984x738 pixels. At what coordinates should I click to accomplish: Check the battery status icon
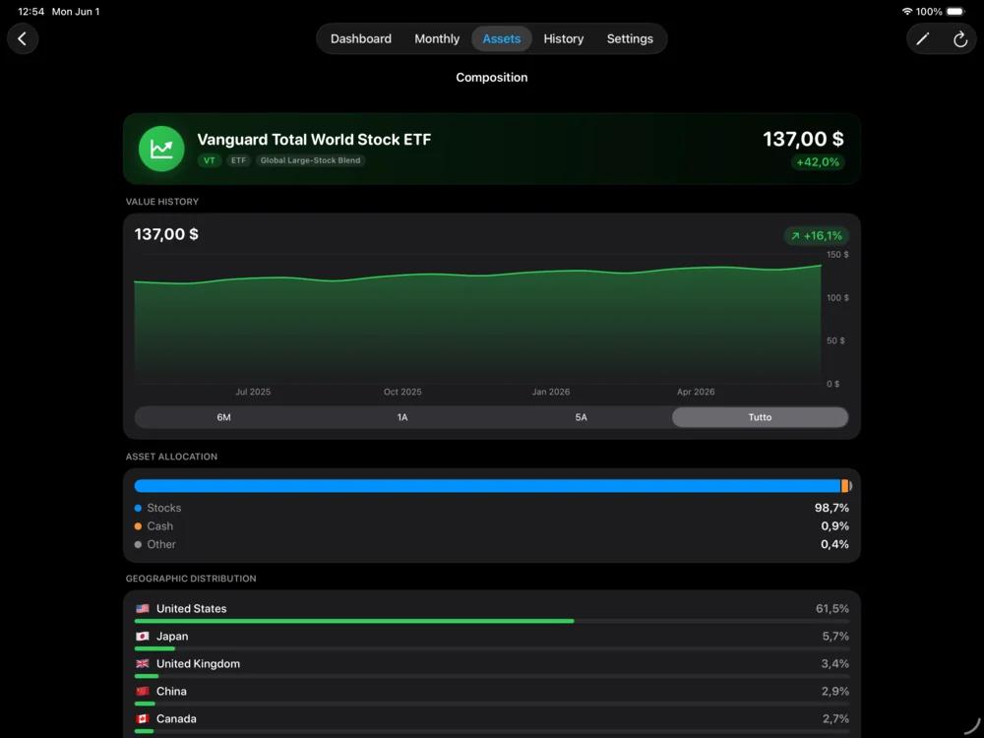tap(955, 11)
